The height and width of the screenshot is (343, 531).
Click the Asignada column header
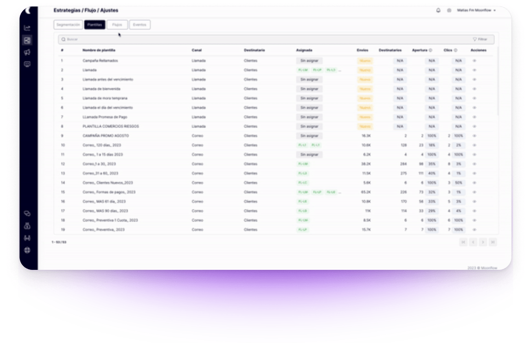[304, 50]
